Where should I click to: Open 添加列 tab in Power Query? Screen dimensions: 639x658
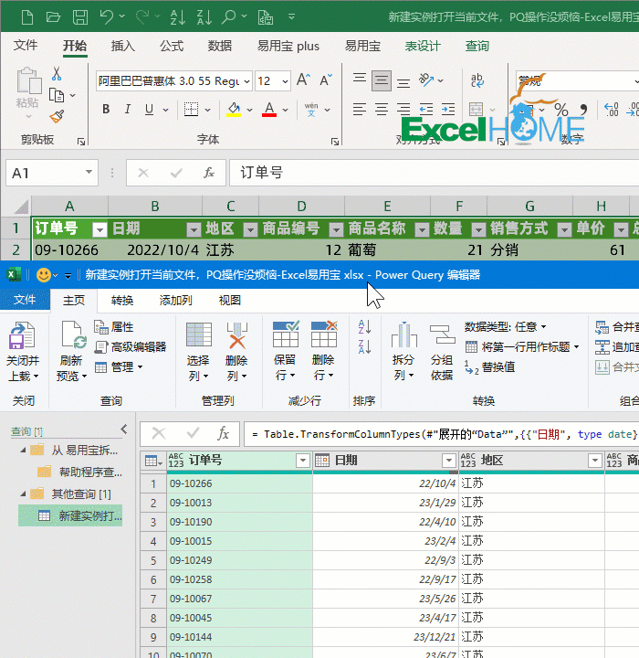[x=175, y=300]
